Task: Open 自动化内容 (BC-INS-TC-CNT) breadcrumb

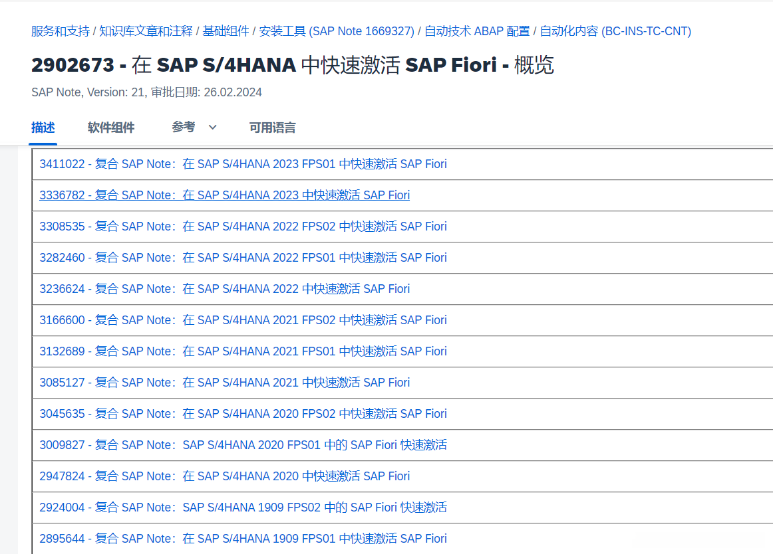Action: pos(615,31)
